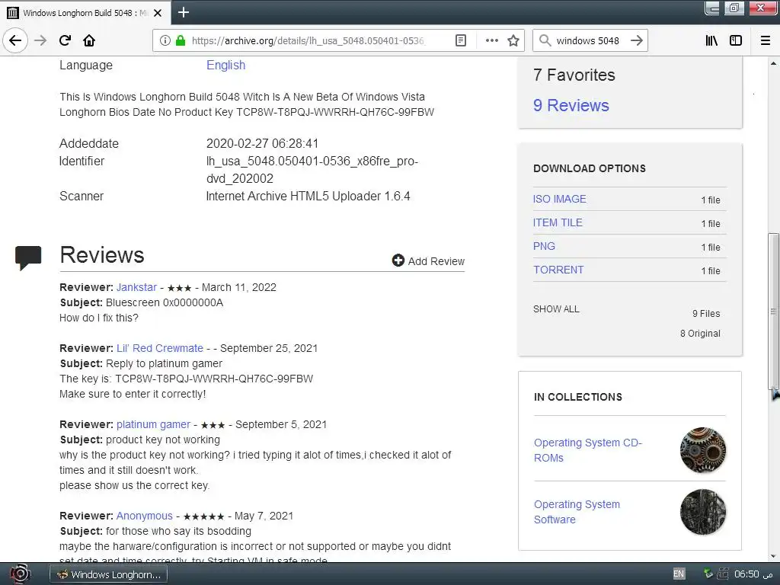780x585 pixels.
Task: Click the green padlock security icon
Action: pyautogui.click(x=181, y=40)
